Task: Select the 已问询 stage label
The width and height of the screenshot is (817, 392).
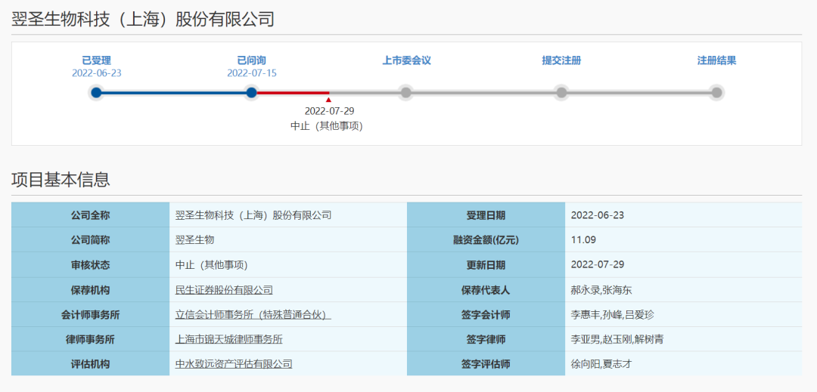Action: click(x=252, y=60)
